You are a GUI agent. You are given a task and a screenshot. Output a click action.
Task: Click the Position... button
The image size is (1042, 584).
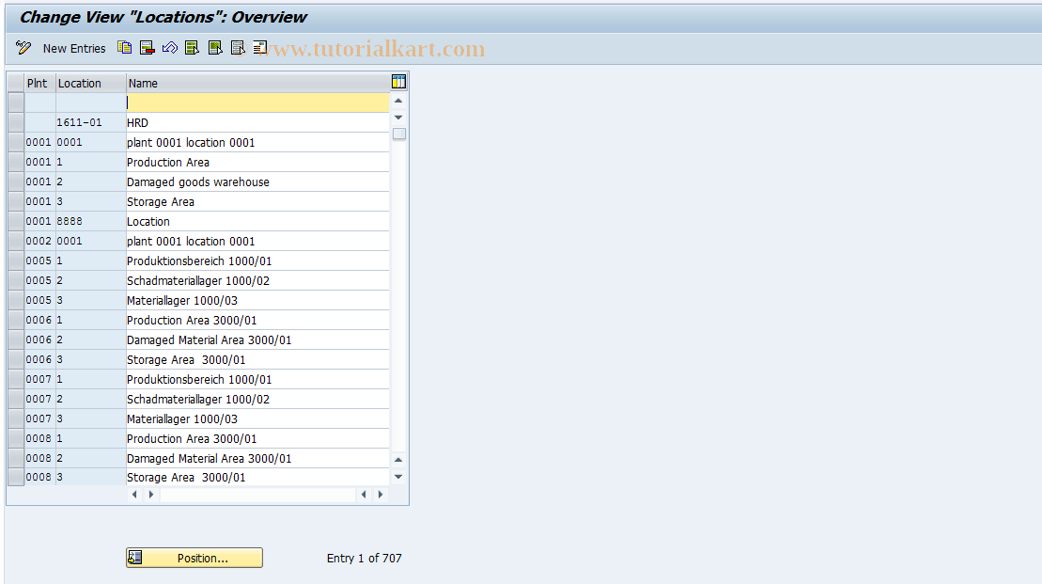(194, 558)
